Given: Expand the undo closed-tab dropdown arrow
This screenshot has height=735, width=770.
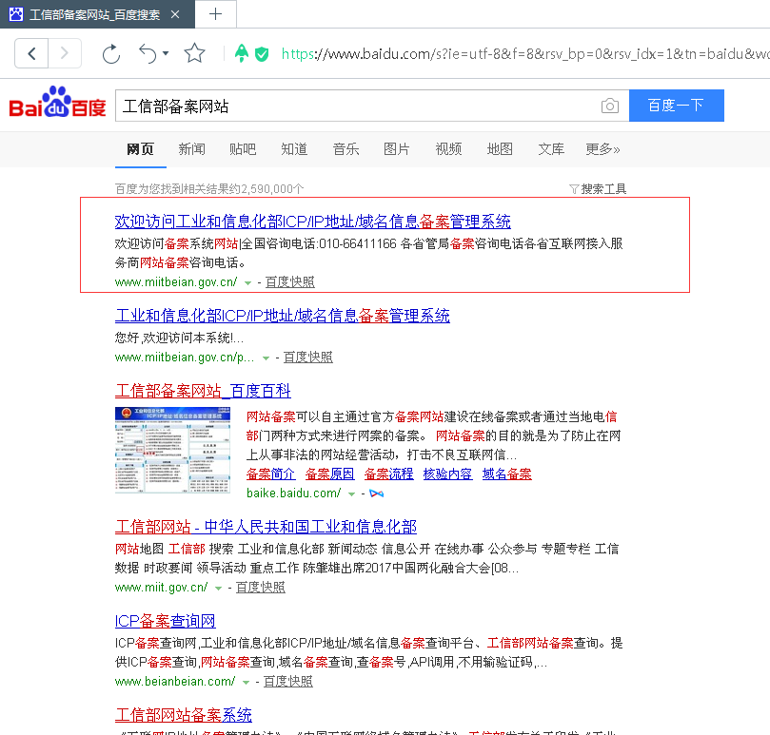Looking at the screenshot, I should pyautogui.click(x=166, y=53).
